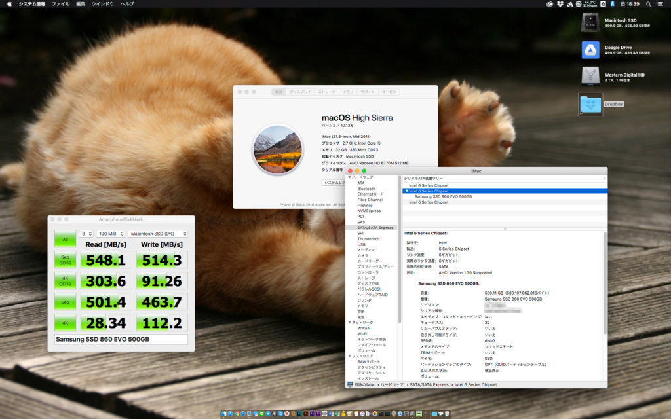Click the macOS High Sierra logo image

(278, 150)
